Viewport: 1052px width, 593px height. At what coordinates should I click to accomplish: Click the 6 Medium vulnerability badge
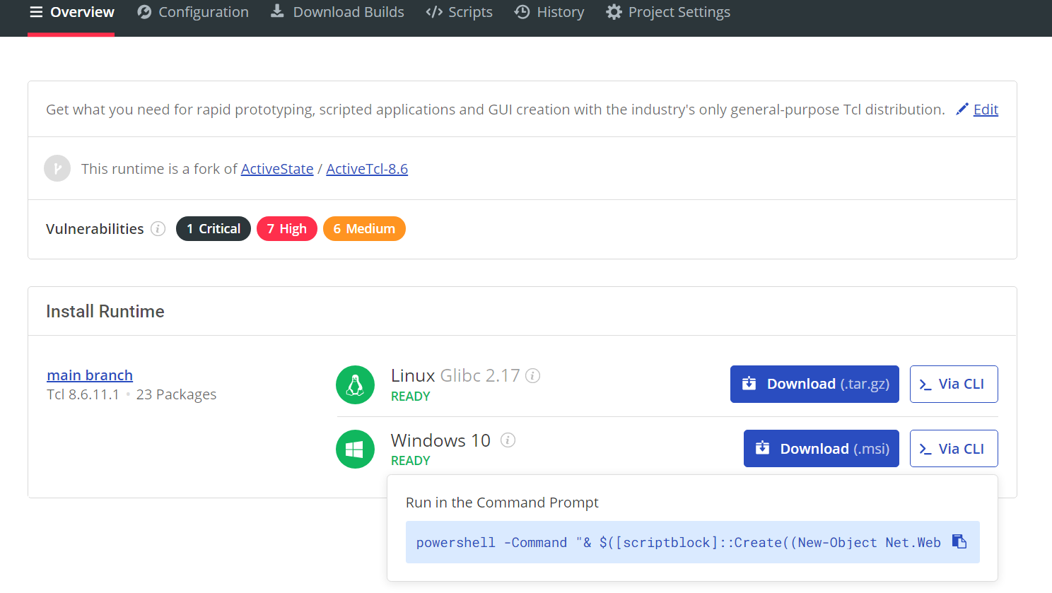click(364, 229)
